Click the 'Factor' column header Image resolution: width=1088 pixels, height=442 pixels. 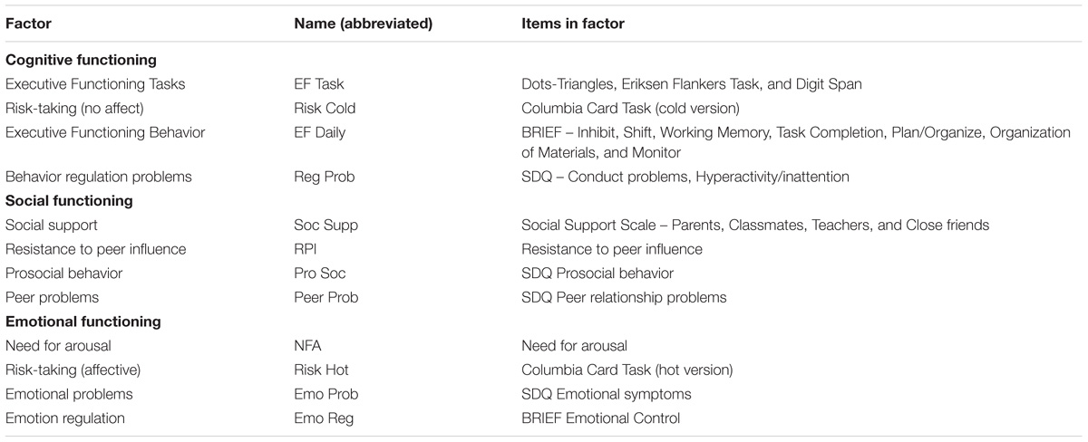pos(26,24)
